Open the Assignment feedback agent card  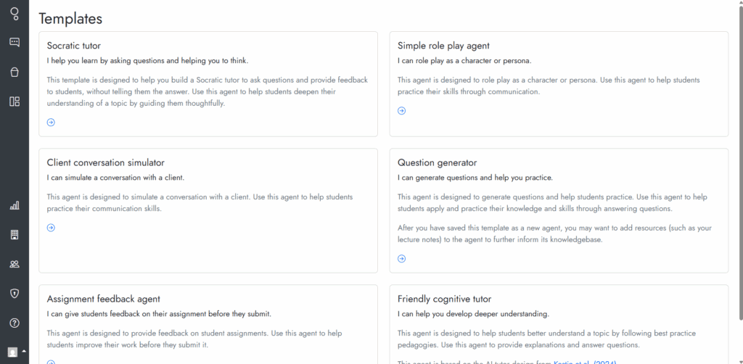point(208,324)
